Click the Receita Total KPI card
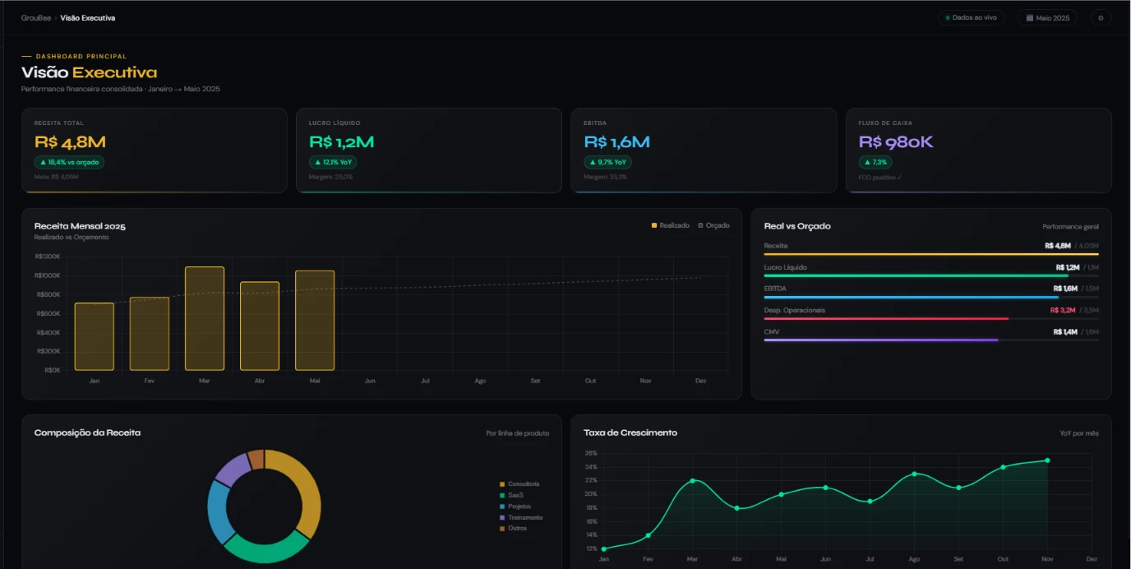Screen dimensions: 1131x569 point(155,150)
